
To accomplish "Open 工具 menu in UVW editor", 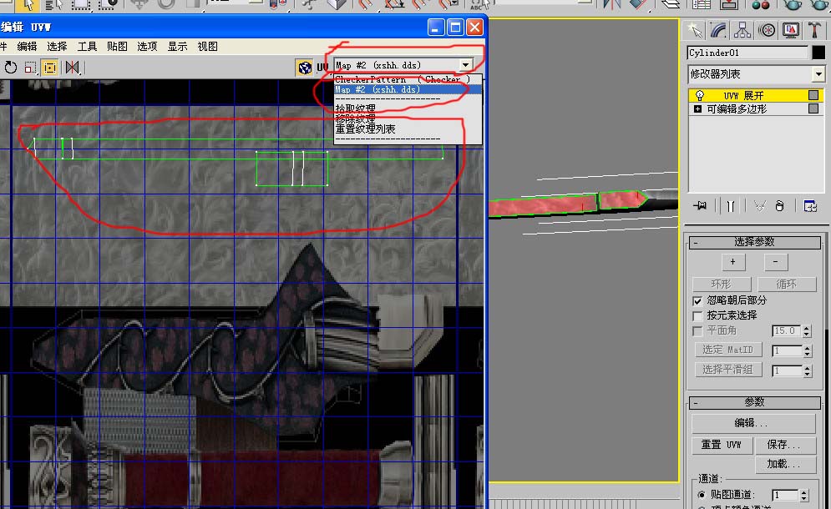I will click(x=87, y=47).
